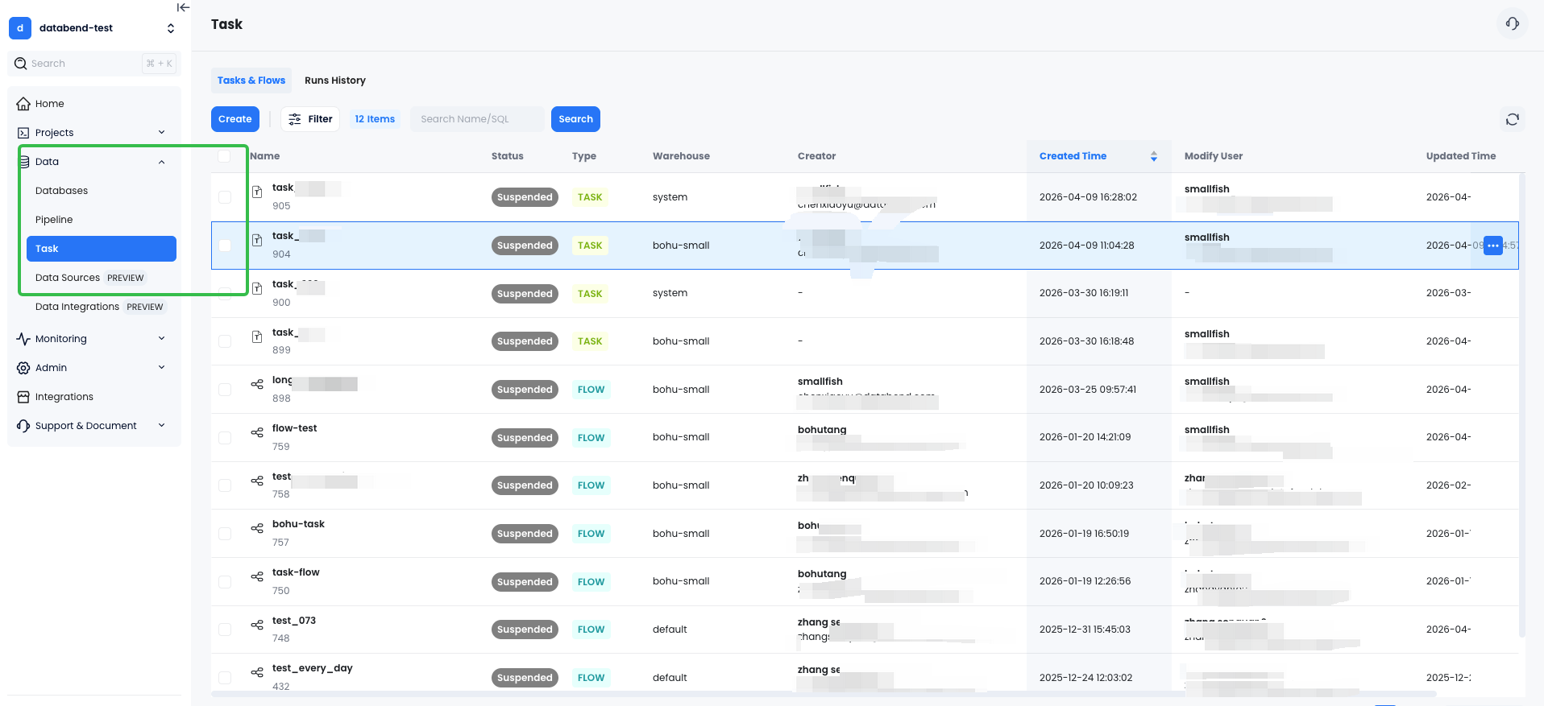Toggle the select-all checkbox in header

pyautogui.click(x=225, y=156)
